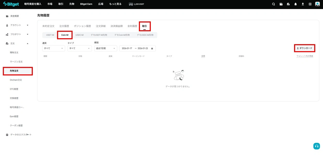Open 暗号資産を購入 in top navigation
The image size is (323, 155).
click(33, 4)
